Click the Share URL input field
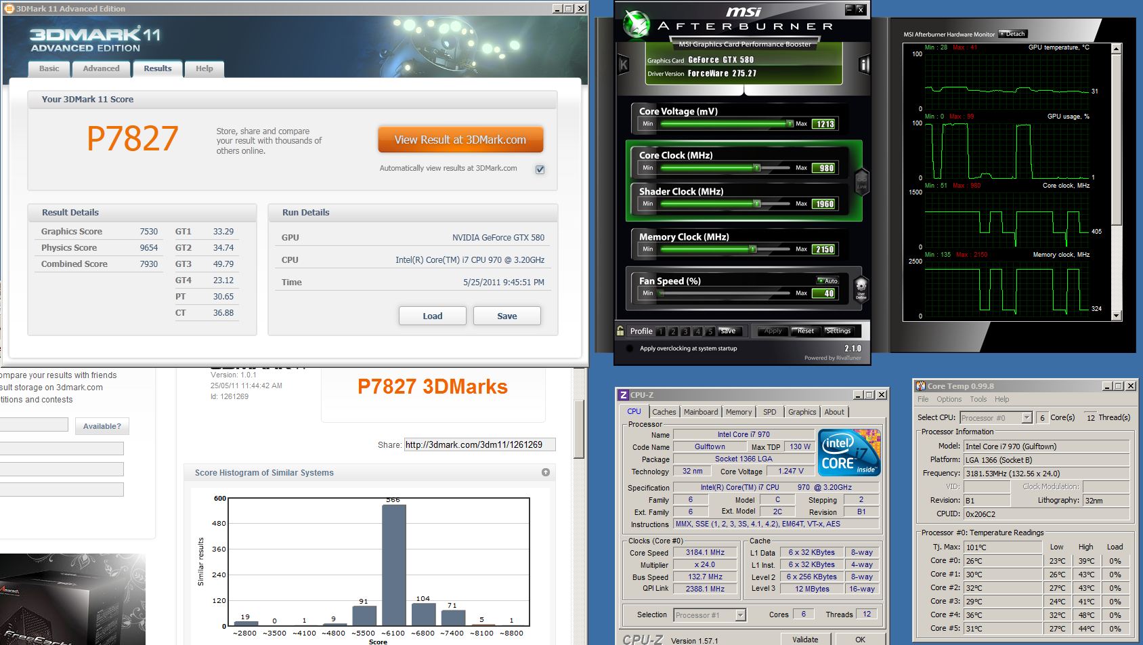This screenshot has width=1143, height=645. 479,444
